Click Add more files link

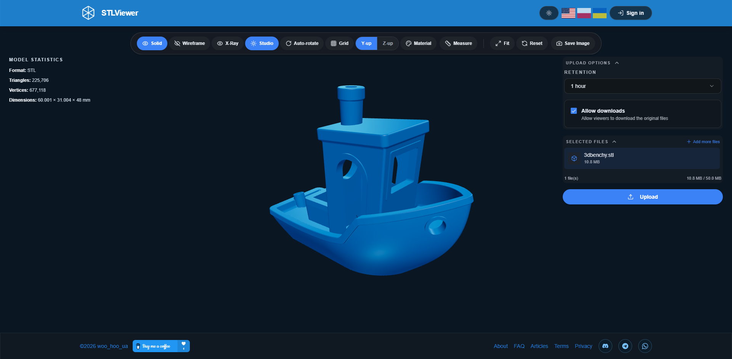[x=703, y=142]
